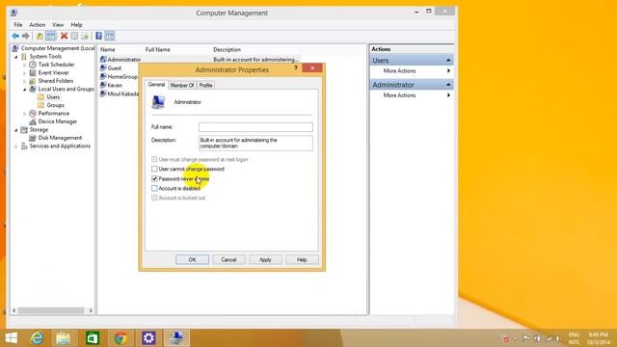Click the dialog title bar question mark help icon

pyautogui.click(x=296, y=68)
